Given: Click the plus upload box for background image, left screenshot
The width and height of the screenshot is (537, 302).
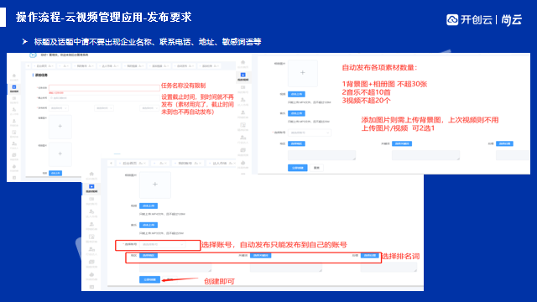Looking at the screenshot, I should (x=60, y=127).
